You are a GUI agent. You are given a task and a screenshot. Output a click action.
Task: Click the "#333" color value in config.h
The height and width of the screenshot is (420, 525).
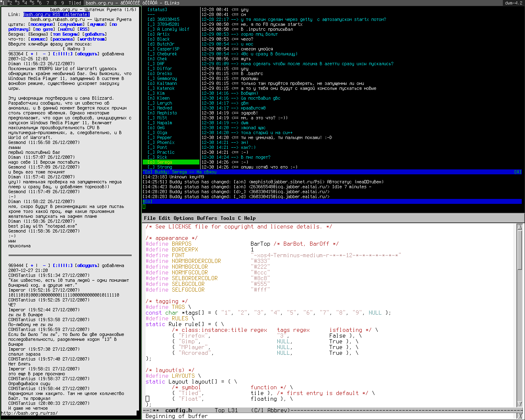click(260, 261)
